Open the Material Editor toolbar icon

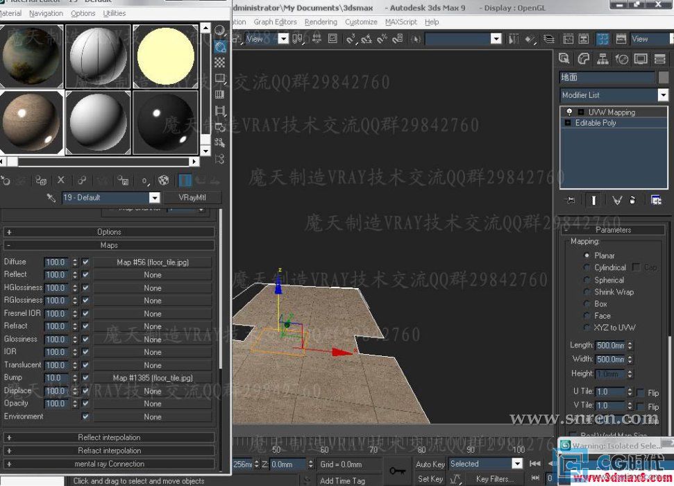coord(603,39)
